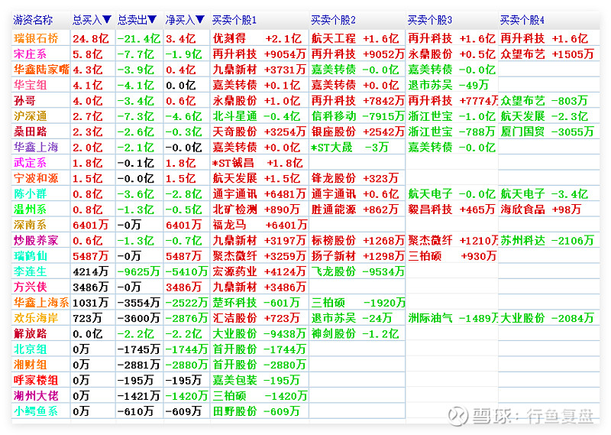Select the 宁波和源 row name
Viewport: 611px width, 435px height.
(x=36, y=178)
